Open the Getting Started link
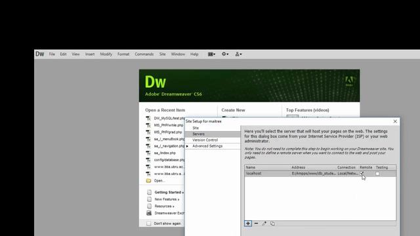This screenshot has height=236, width=420. point(169,192)
